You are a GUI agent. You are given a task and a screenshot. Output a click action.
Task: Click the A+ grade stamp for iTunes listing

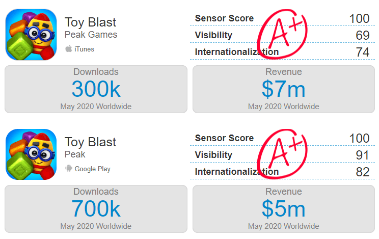(x=282, y=34)
